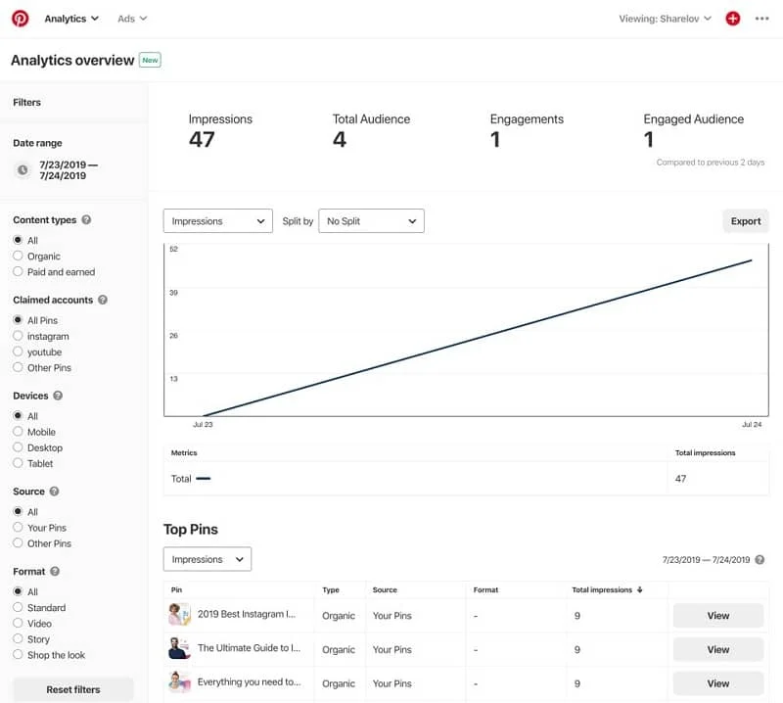Open the Impressions metric dropdown above chart
Viewport: 783px width, 703px height.
click(x=217, y=221)
